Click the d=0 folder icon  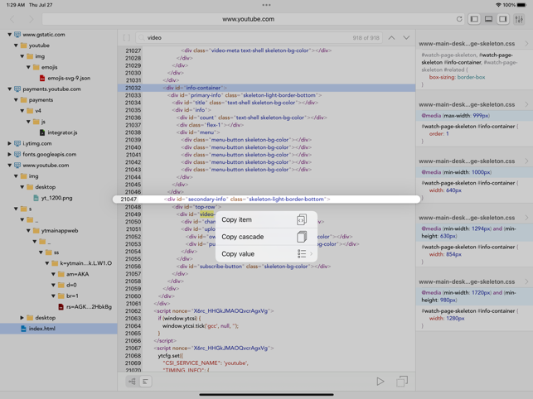[61, 285]
